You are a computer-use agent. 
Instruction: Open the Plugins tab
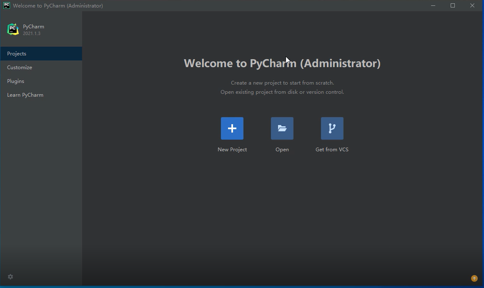pos(41,81)
